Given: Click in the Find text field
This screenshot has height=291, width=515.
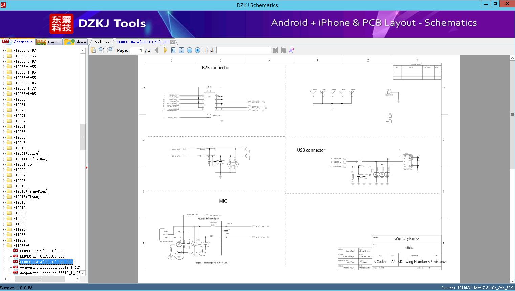Looking at the screenshot, I should pos(243,50).
